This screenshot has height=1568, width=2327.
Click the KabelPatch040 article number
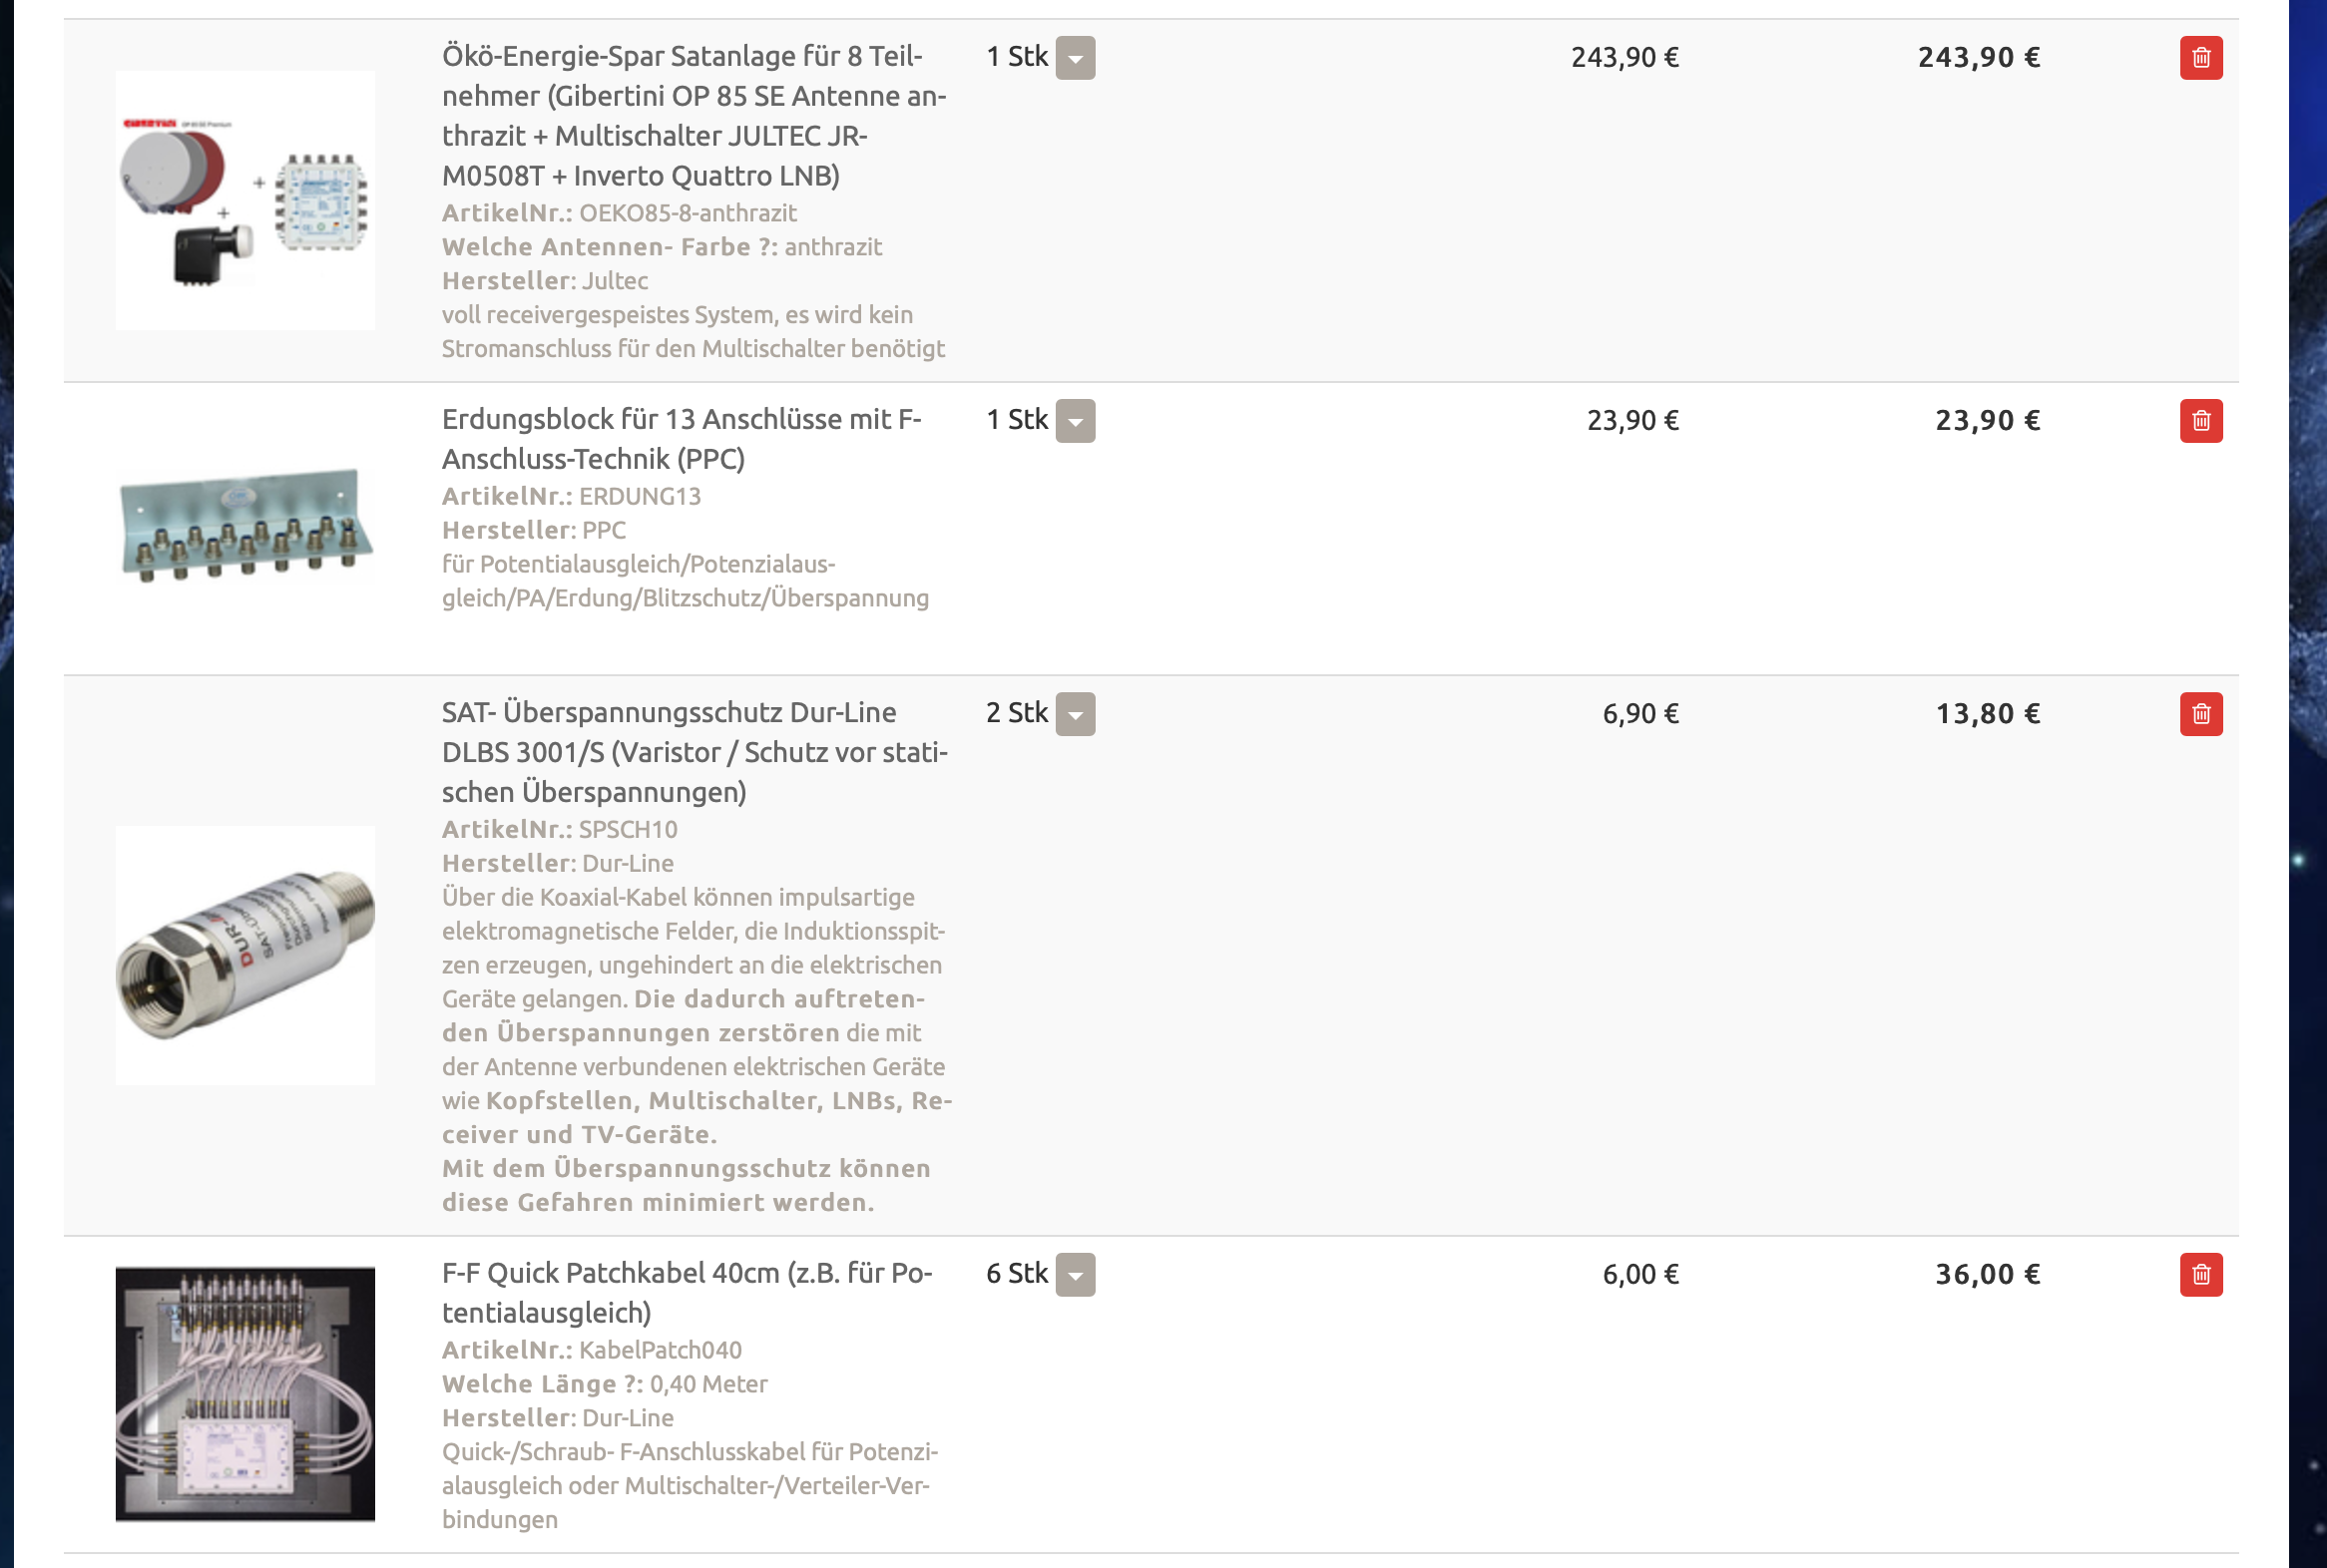pos(661,1350)
